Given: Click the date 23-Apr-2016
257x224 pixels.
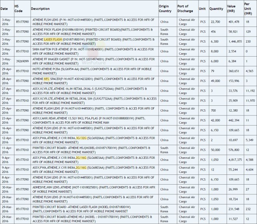Looking at the screenshot, I should pos(7,120).
